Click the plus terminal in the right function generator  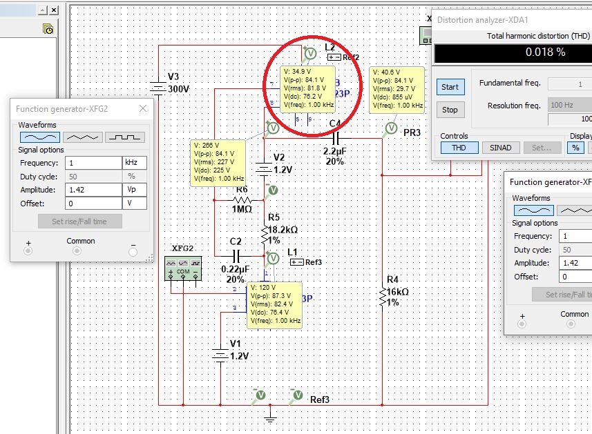coord(522,324)
